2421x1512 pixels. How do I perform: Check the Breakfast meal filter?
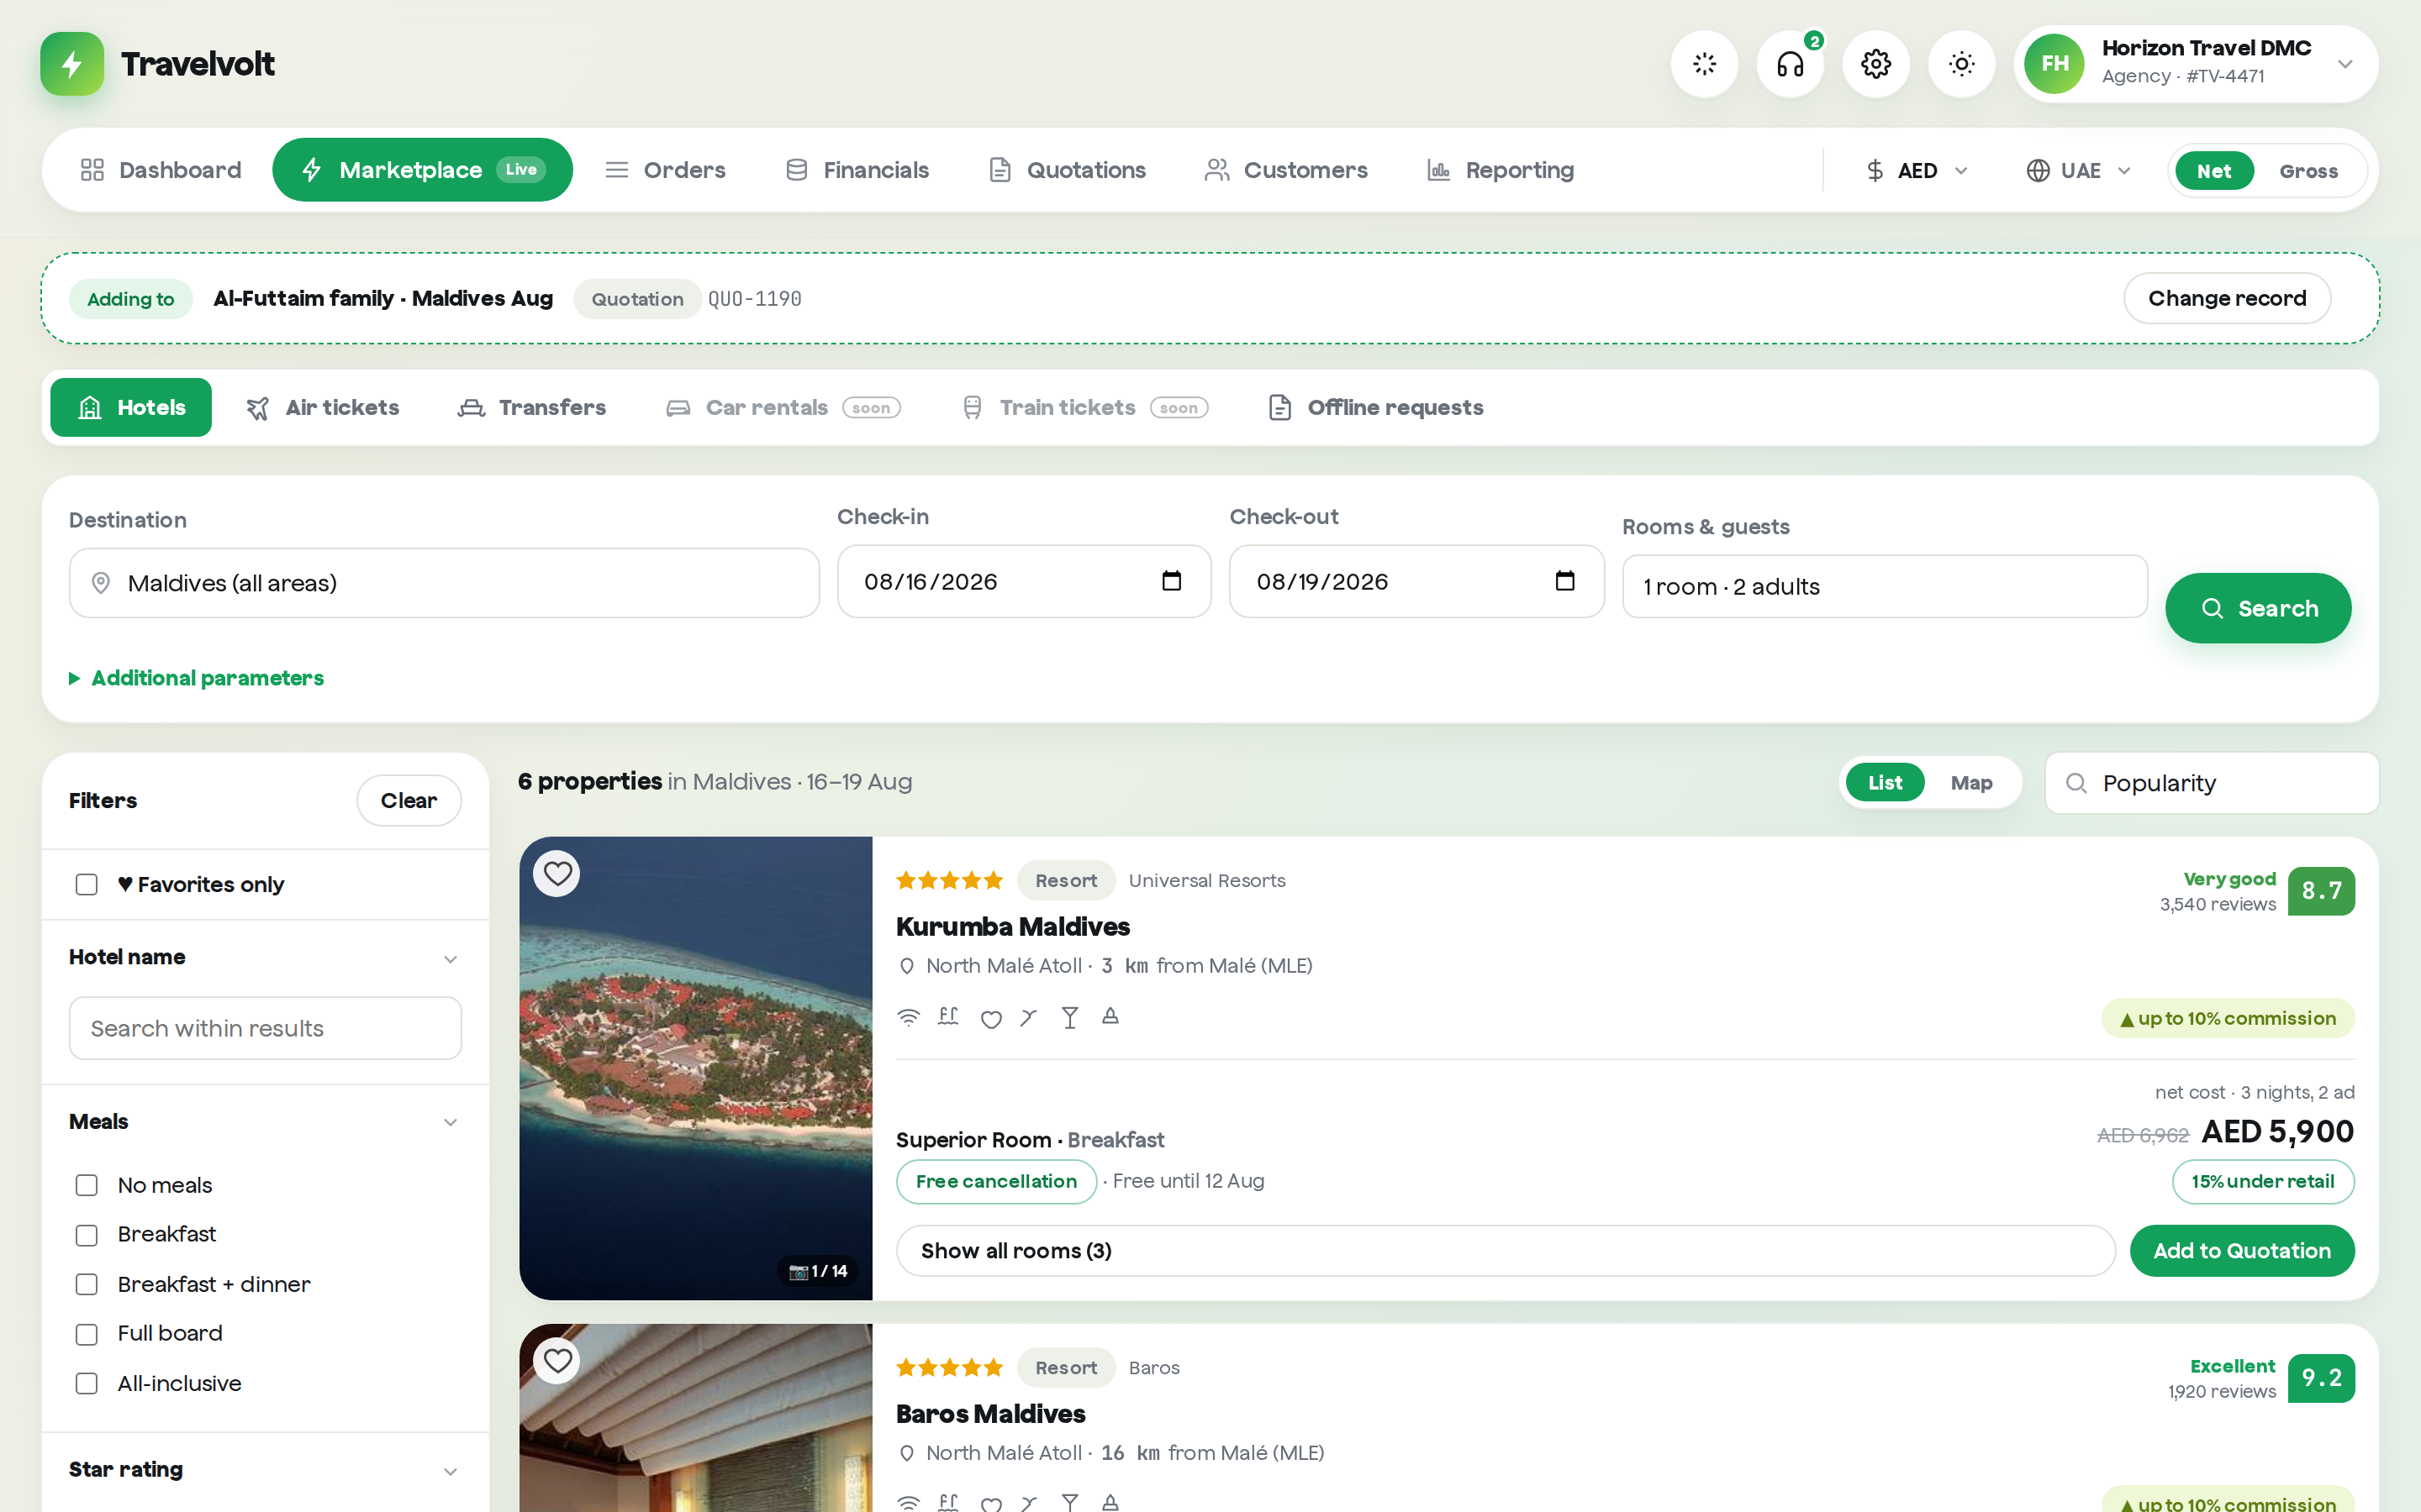(87, 1235)
